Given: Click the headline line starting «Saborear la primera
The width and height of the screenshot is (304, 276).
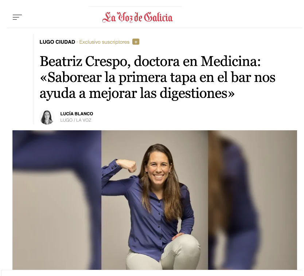Looking at the screenshot, I should pos(157,78).
